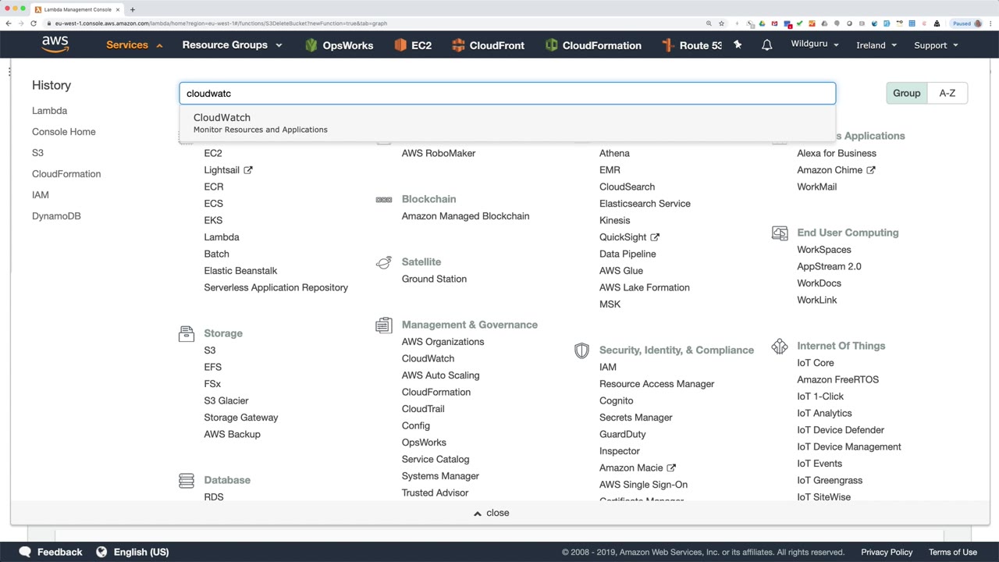Open the Wildguru account menu

click(814, 44)
